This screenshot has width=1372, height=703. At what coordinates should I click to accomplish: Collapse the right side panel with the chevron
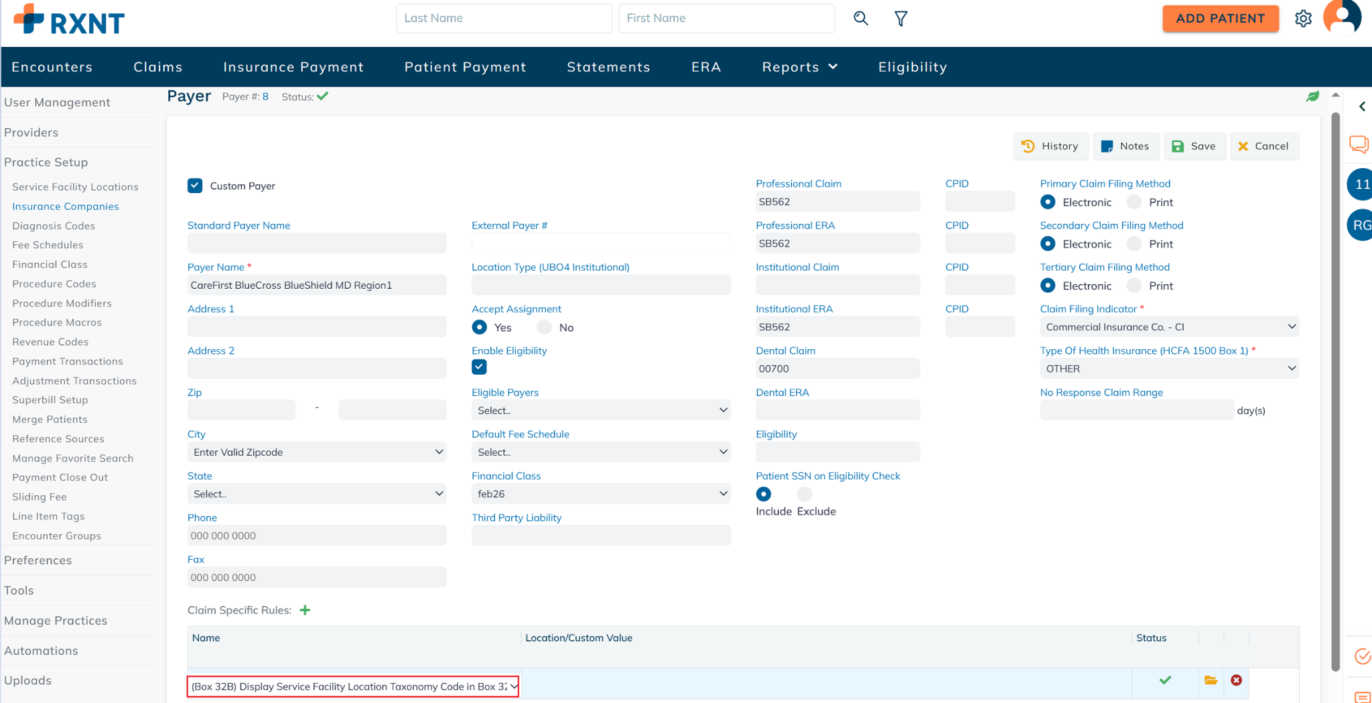coord(1362,107)
